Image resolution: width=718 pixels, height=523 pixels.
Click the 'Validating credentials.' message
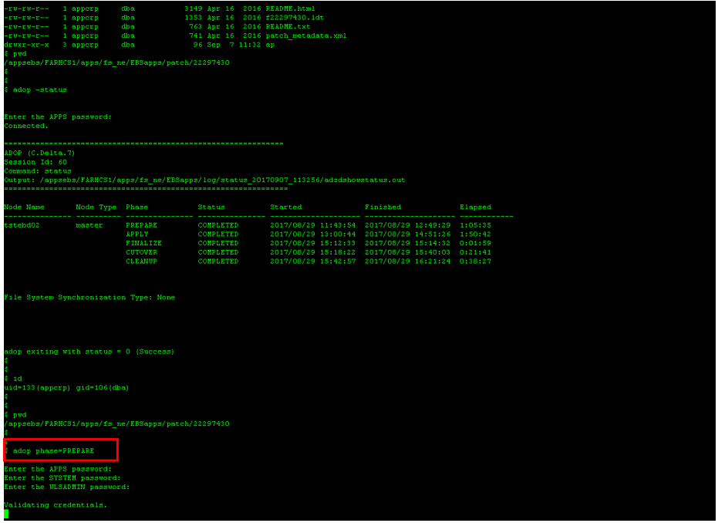point(56,505)
